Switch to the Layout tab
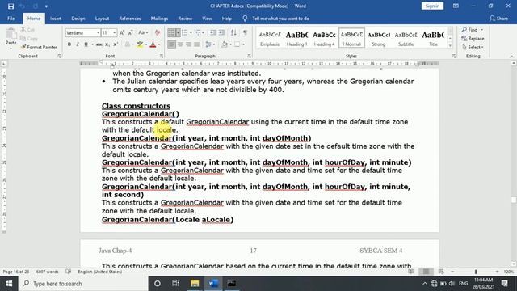The image size is (517, 291). point(102,19)
